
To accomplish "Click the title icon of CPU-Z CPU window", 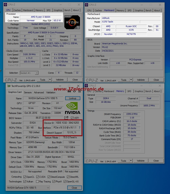I will click(x=5, y=5).
